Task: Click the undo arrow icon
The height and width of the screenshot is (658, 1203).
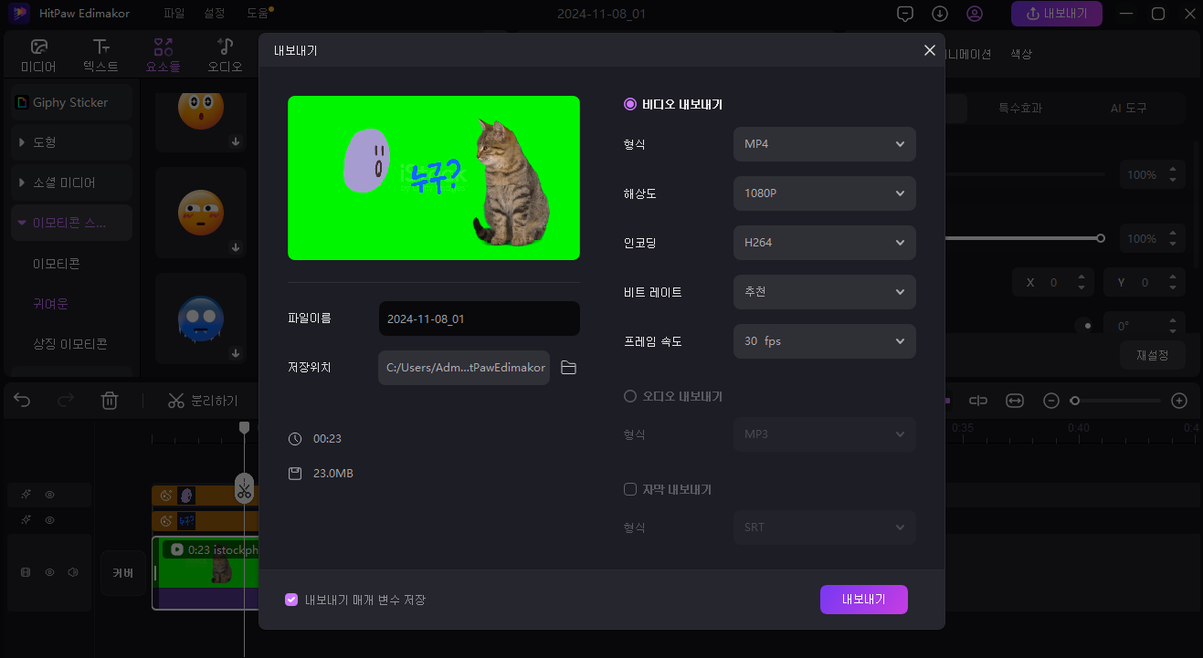Action: pyautogui.click(x=22, y=400)
